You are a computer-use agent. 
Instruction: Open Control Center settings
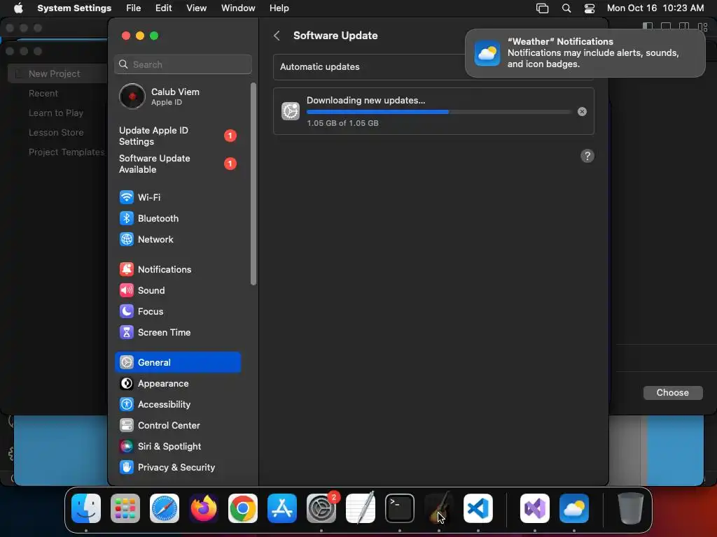(177, 426)
